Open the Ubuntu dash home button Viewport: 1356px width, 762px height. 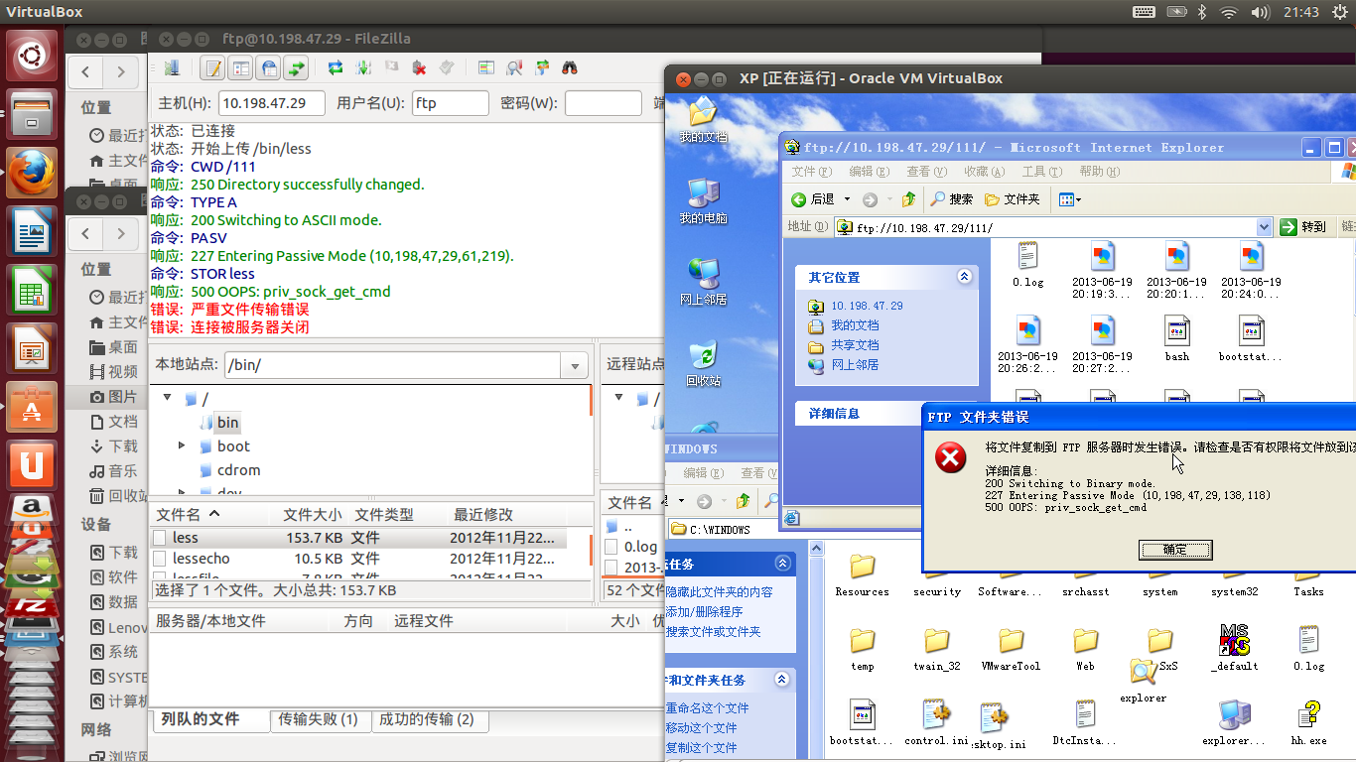pyautogui.click(x=32, y=56)
